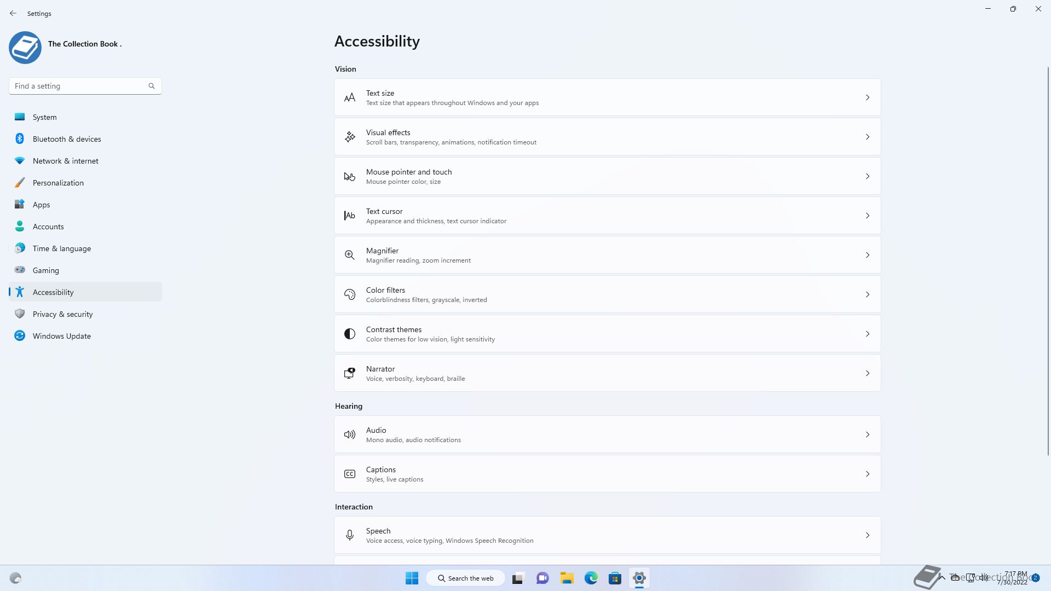Click the Bluetooth & devices icon

click(20, 138)
